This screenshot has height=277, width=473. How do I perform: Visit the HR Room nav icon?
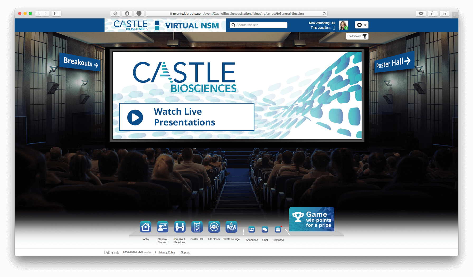click(x=214, y=227)
